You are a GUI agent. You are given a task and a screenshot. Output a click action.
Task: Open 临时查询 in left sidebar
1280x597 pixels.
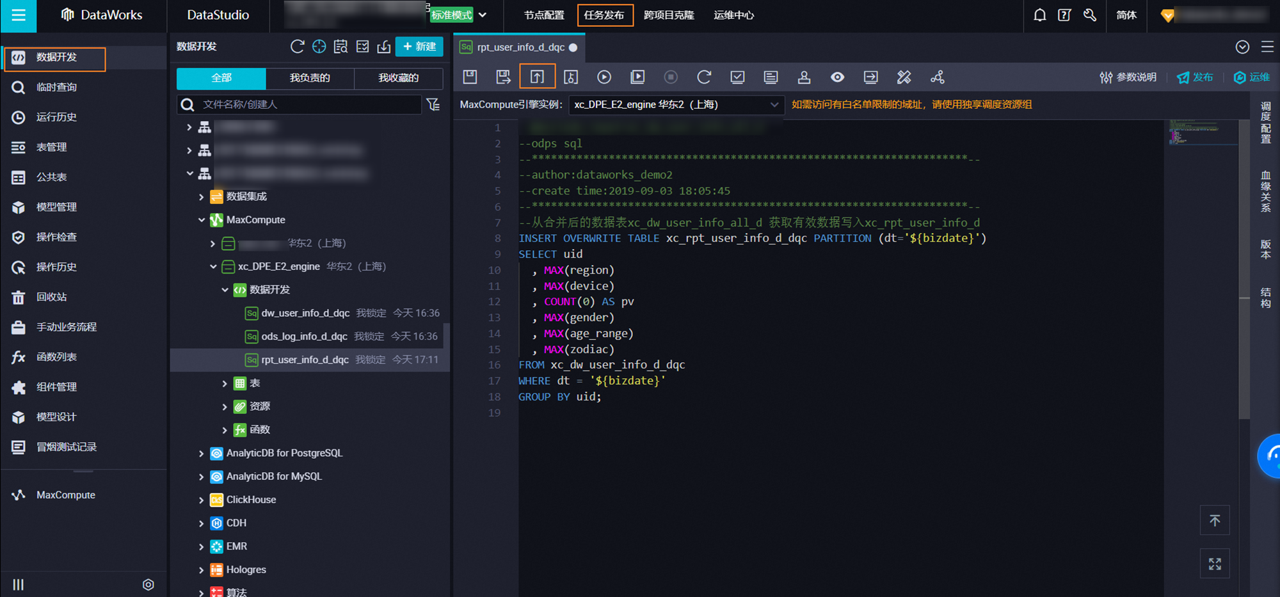56,87
